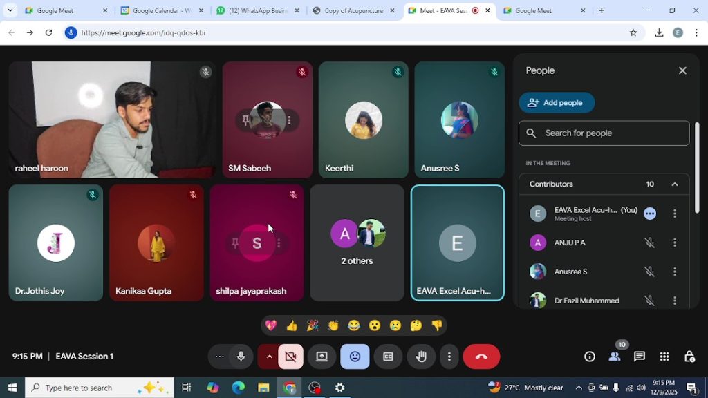Open the activities panel
This screenshot has width=708, height=398.
(x=664, y=357)
